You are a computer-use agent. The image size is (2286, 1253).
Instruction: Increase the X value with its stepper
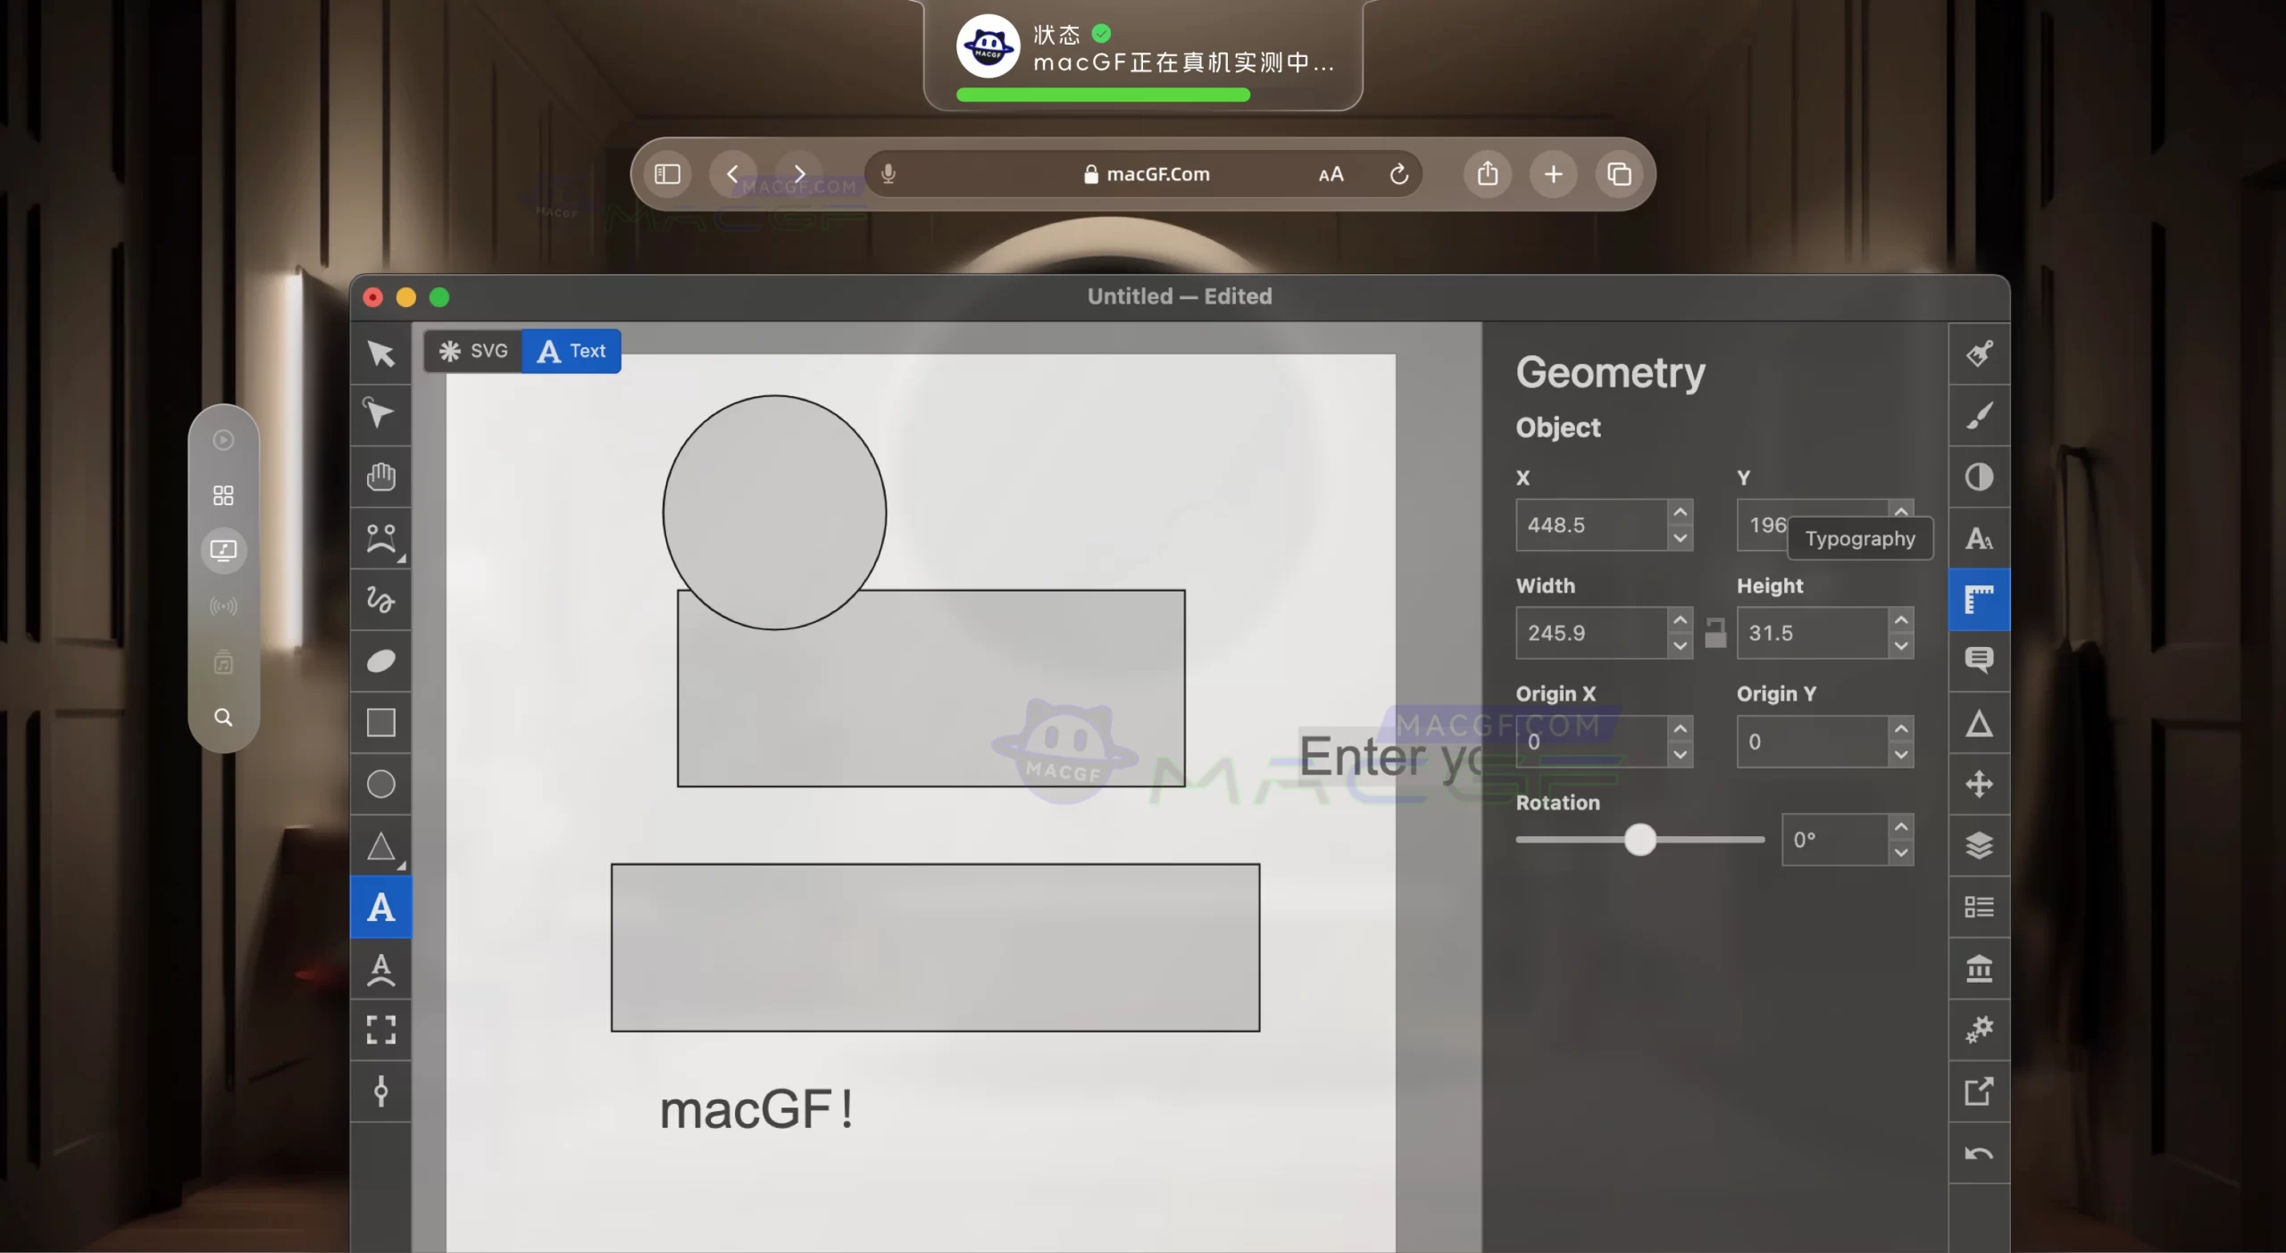pyautogui.click(x=1681, y=511)
